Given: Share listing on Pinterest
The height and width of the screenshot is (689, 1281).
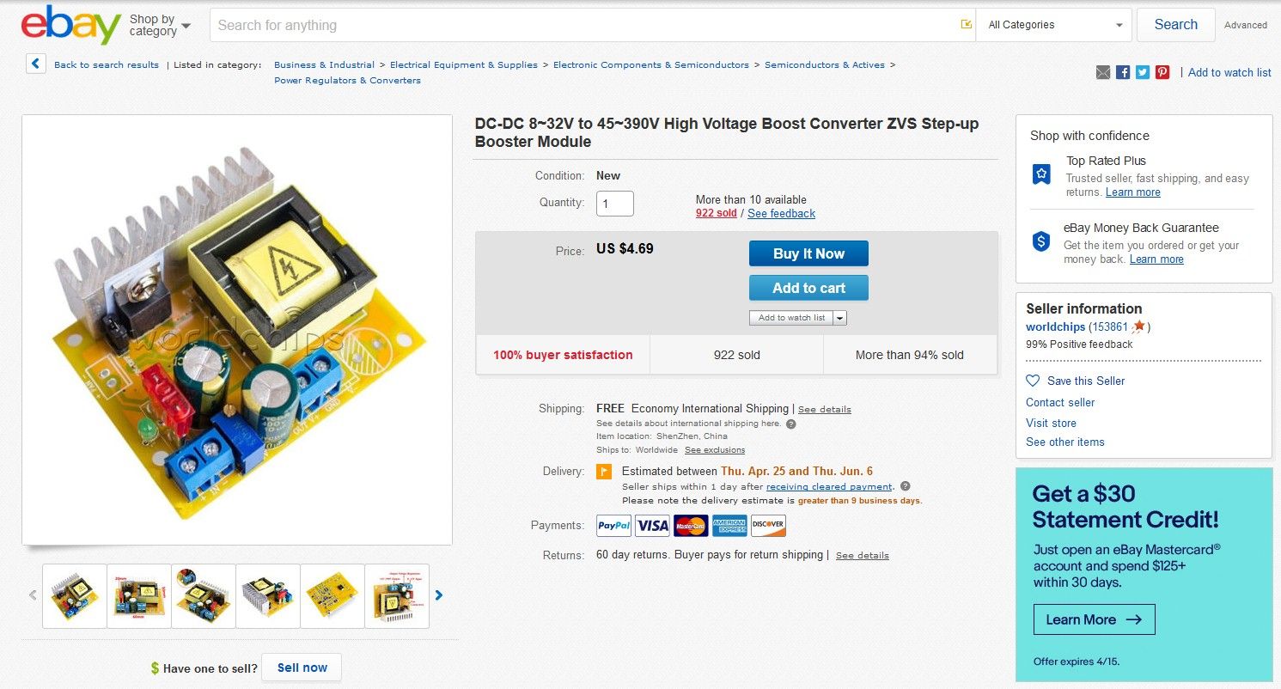Looking at the screenshot, I should (1162, 72).
